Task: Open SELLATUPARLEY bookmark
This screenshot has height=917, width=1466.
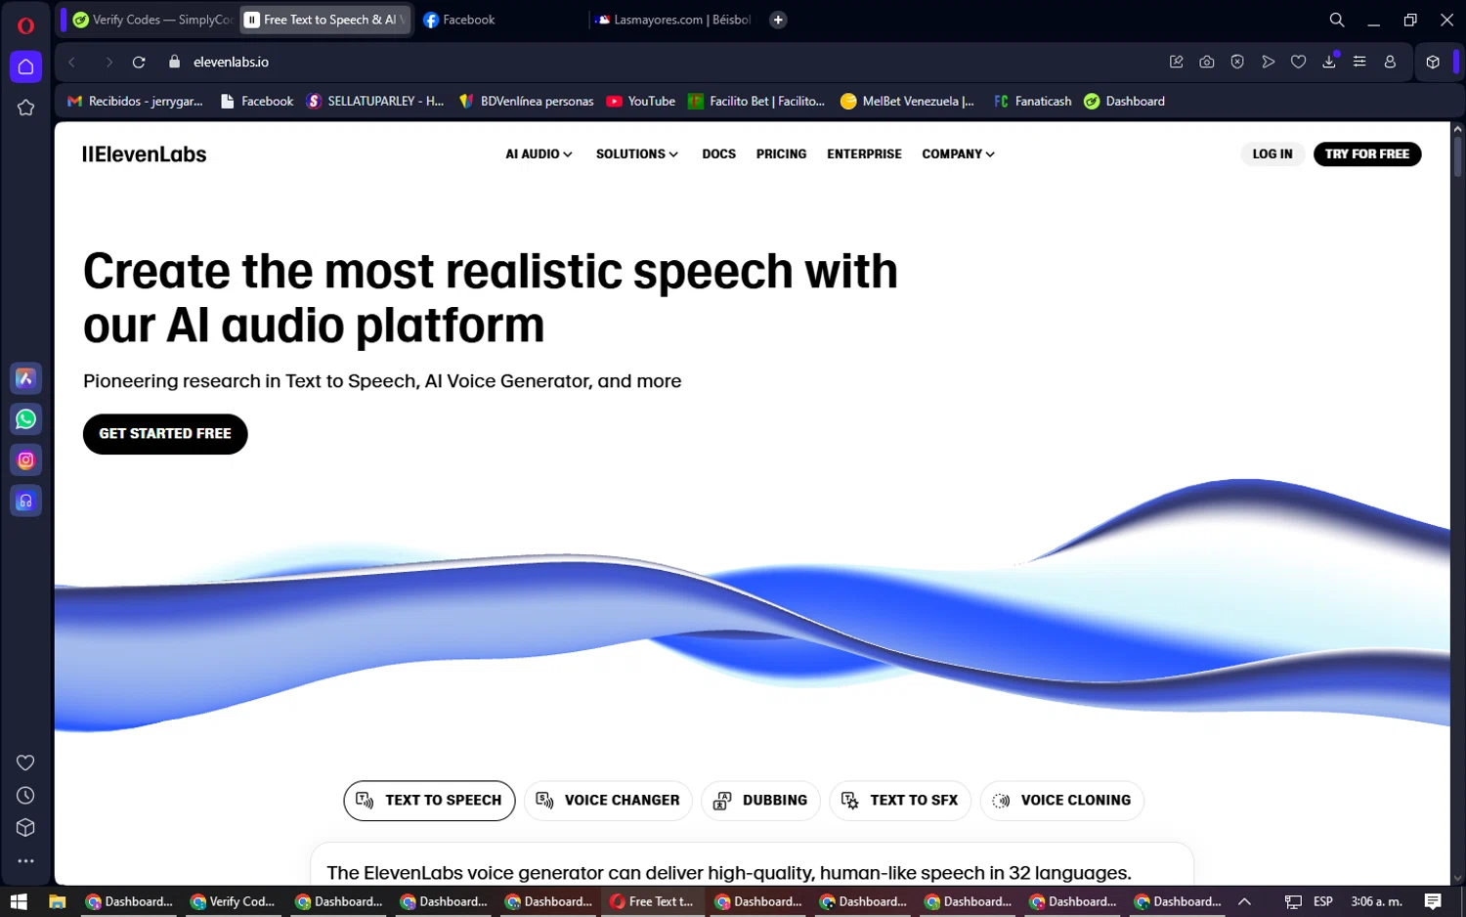Action: click(375, 101)
